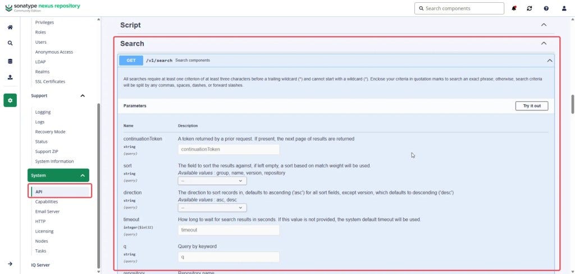
Task: Open Users in the sidebar
Action: pyautogui.click(x=40, y=42)
